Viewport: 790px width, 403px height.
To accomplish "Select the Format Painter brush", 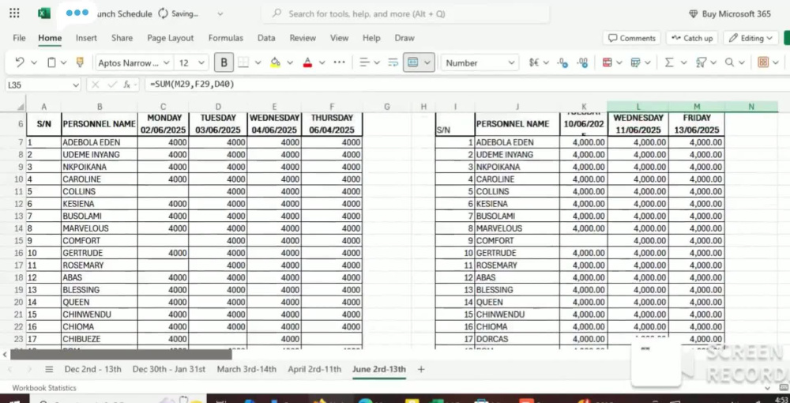I will coord(80,62).
